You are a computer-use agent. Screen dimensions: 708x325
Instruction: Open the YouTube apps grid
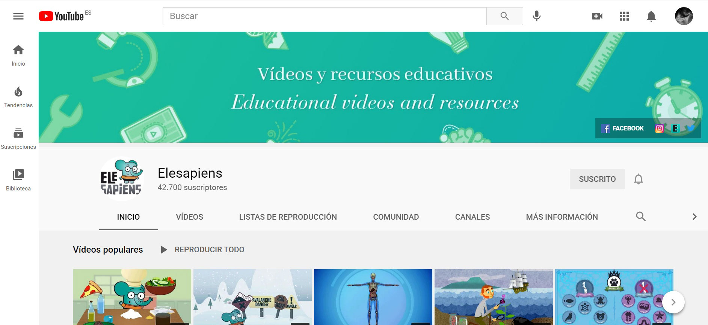tap(624, 16)
